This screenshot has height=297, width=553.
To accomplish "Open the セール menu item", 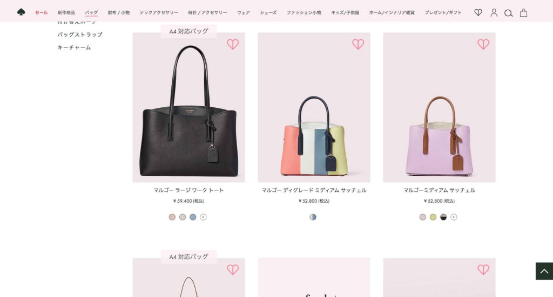I will point(41,13).
